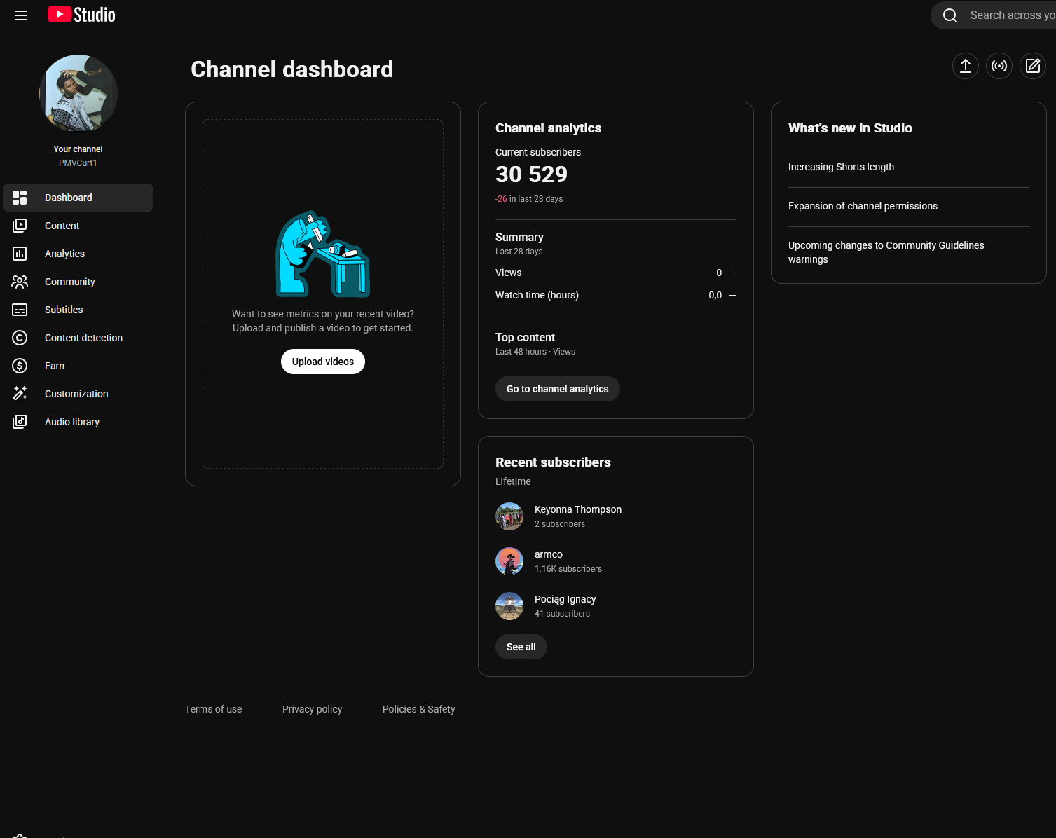Click the Analytics bar chart icon

(x=20, y=254)
